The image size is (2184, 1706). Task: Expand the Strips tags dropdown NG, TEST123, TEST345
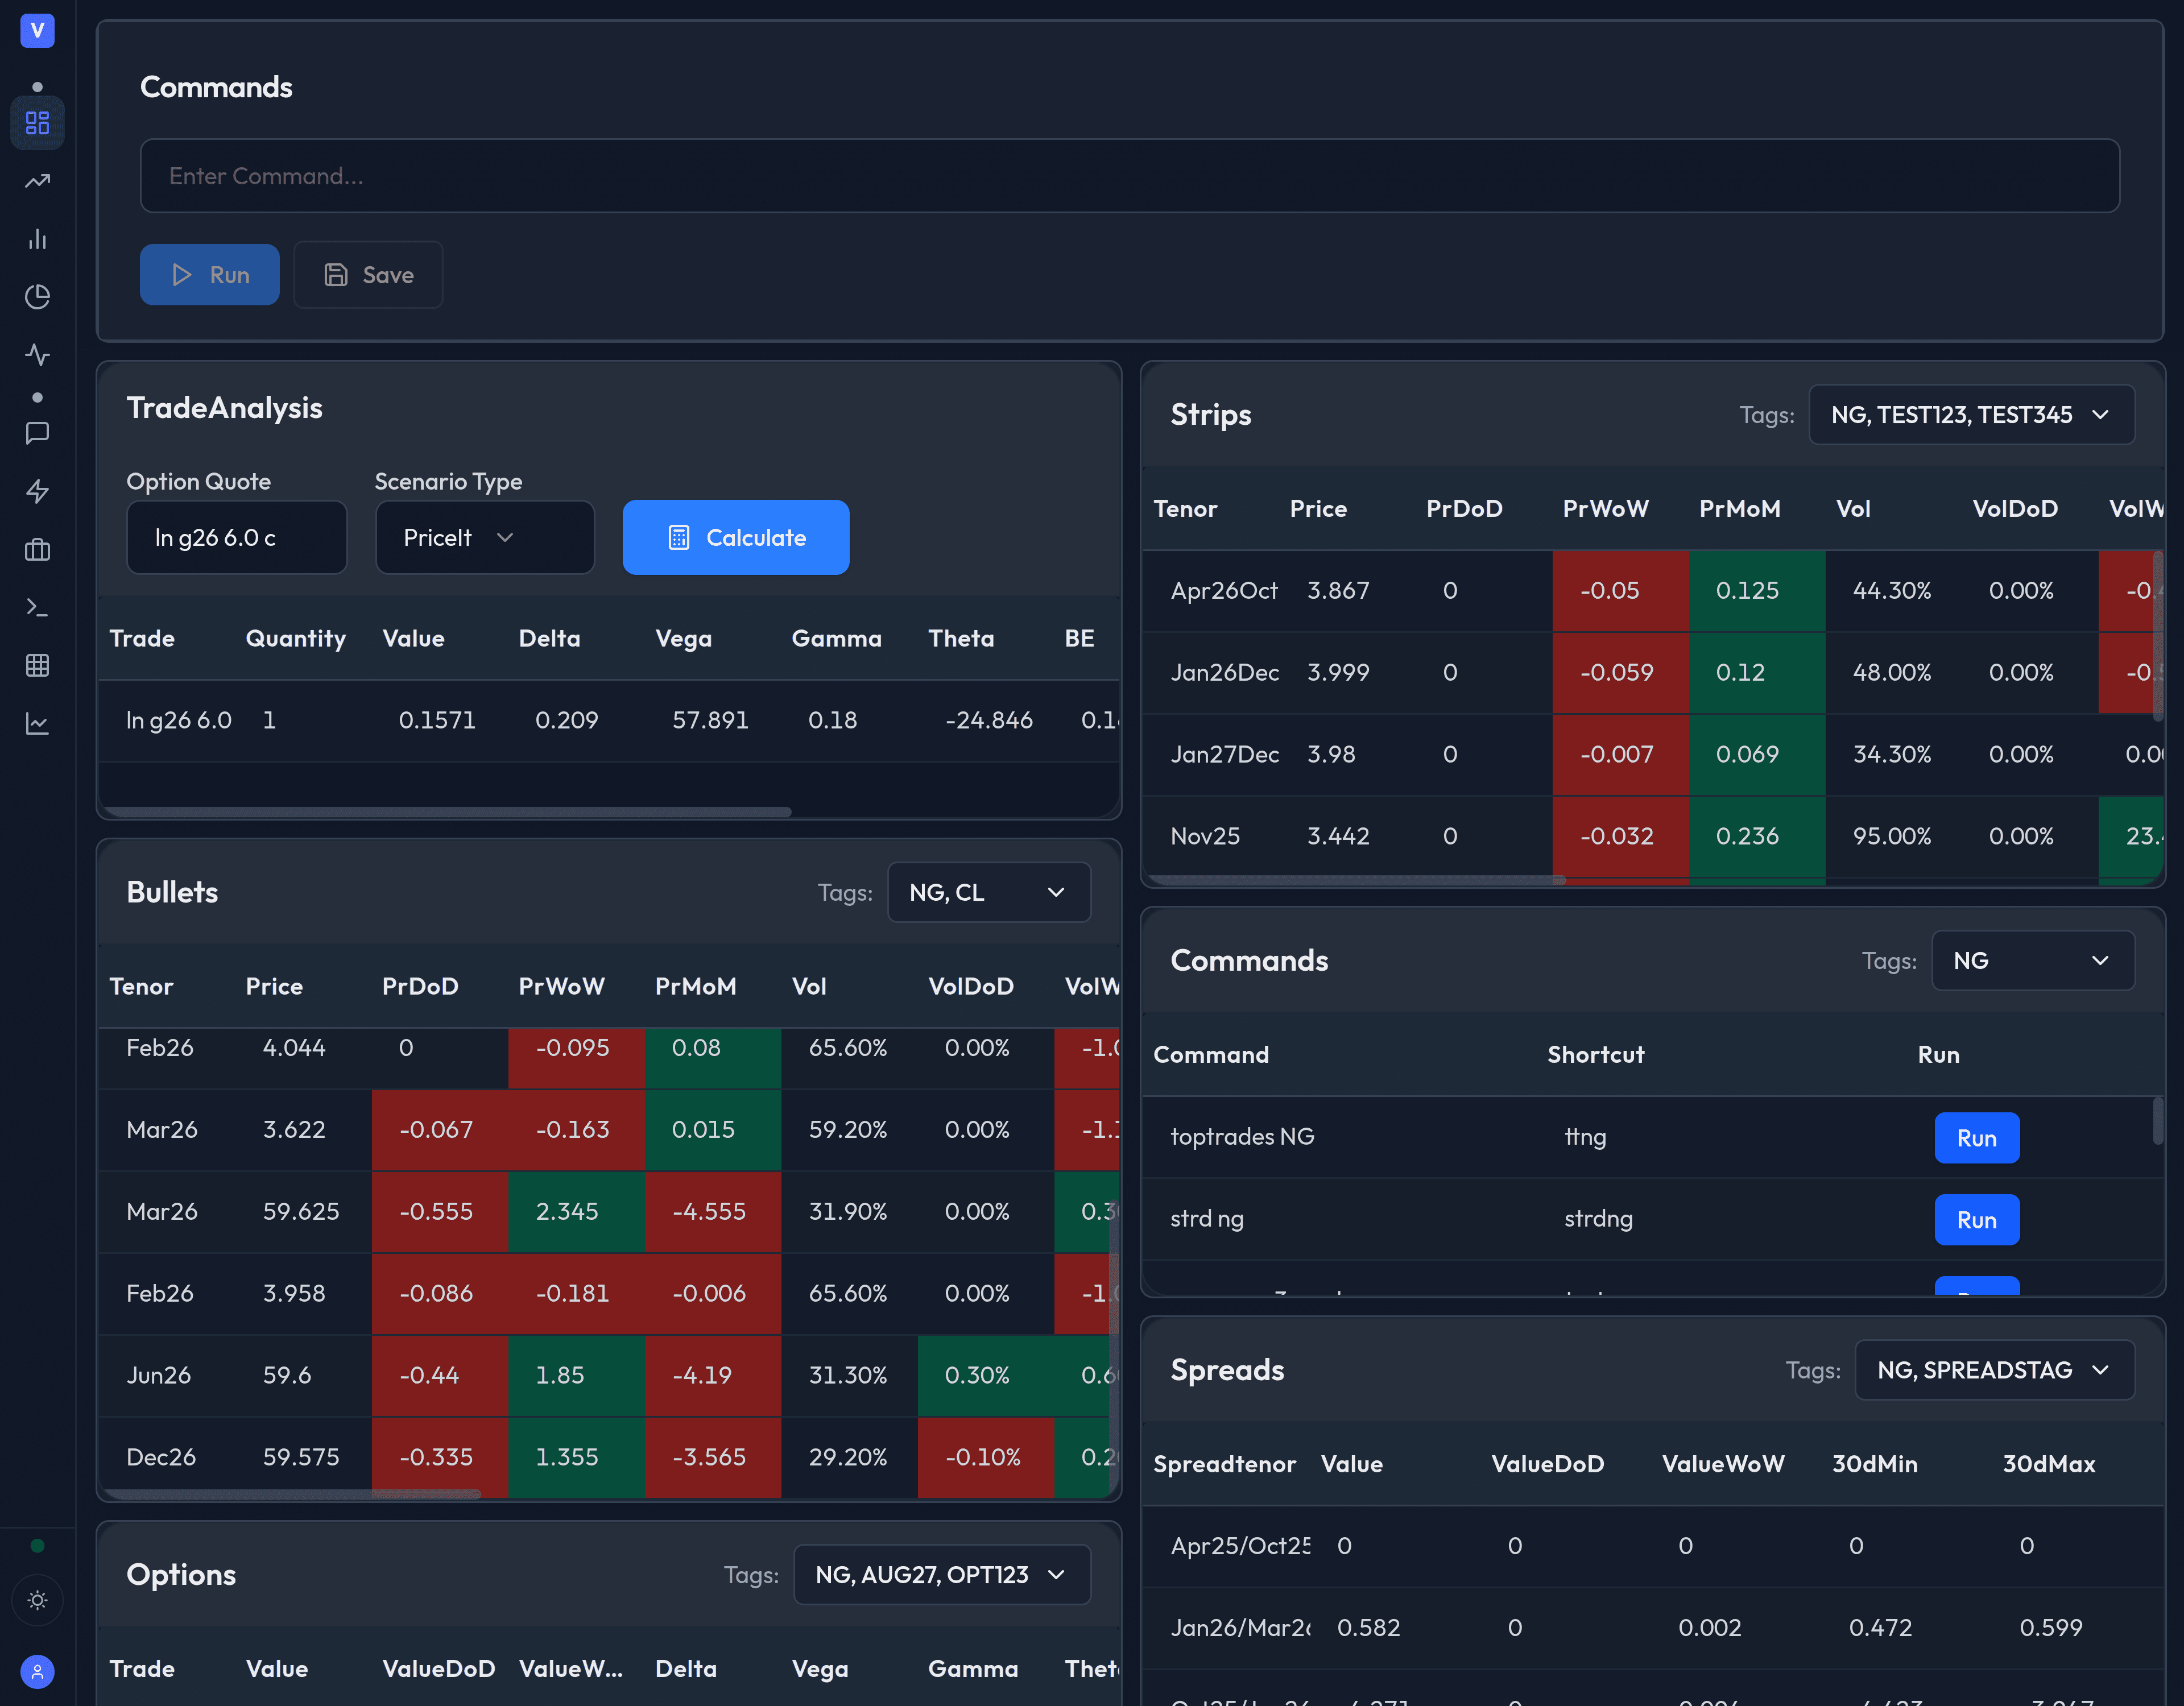pyautogui.click(x=1971, y=414)
